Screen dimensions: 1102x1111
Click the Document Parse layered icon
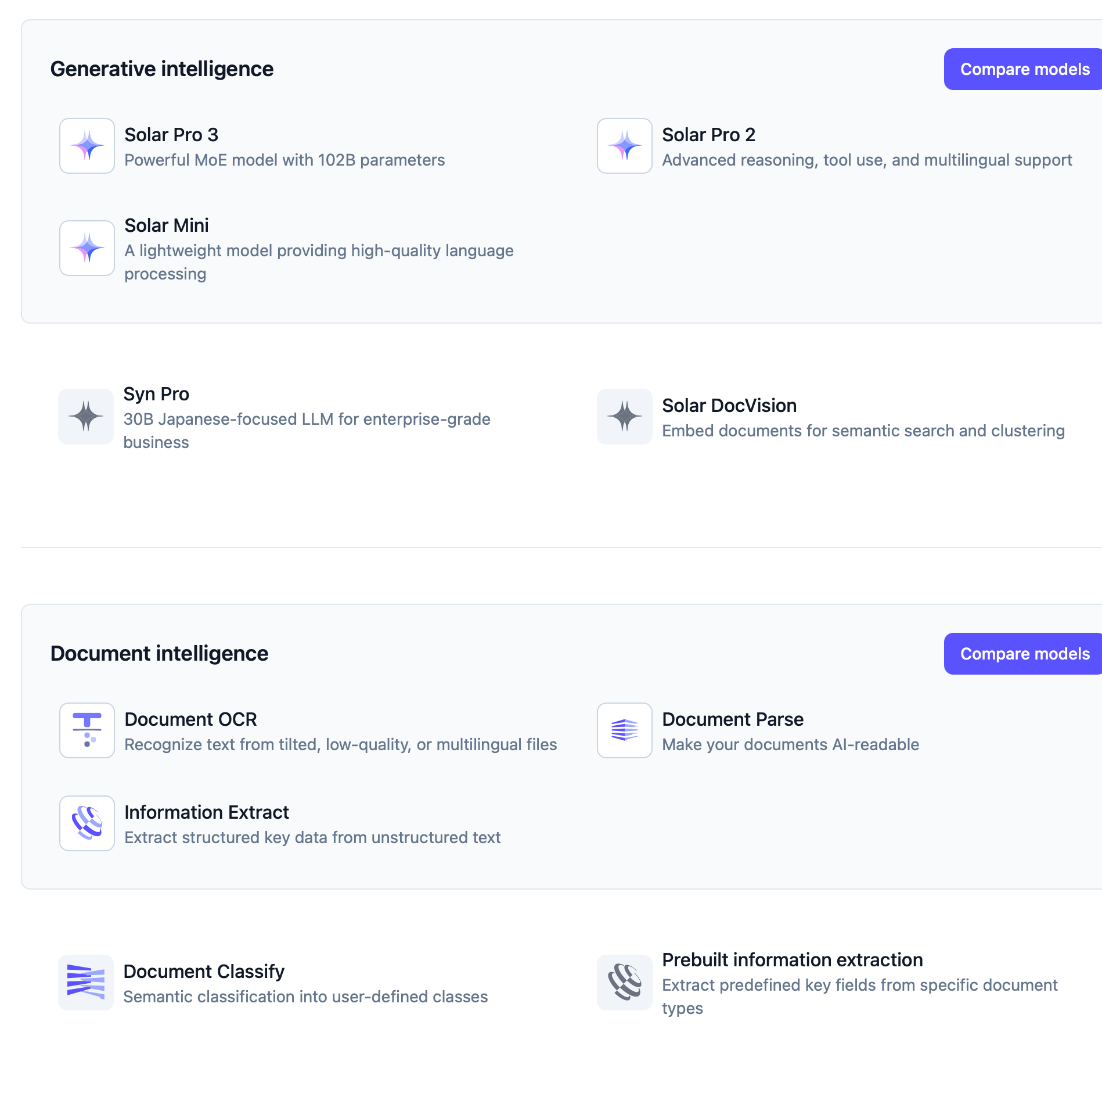[x=625, y=730]
